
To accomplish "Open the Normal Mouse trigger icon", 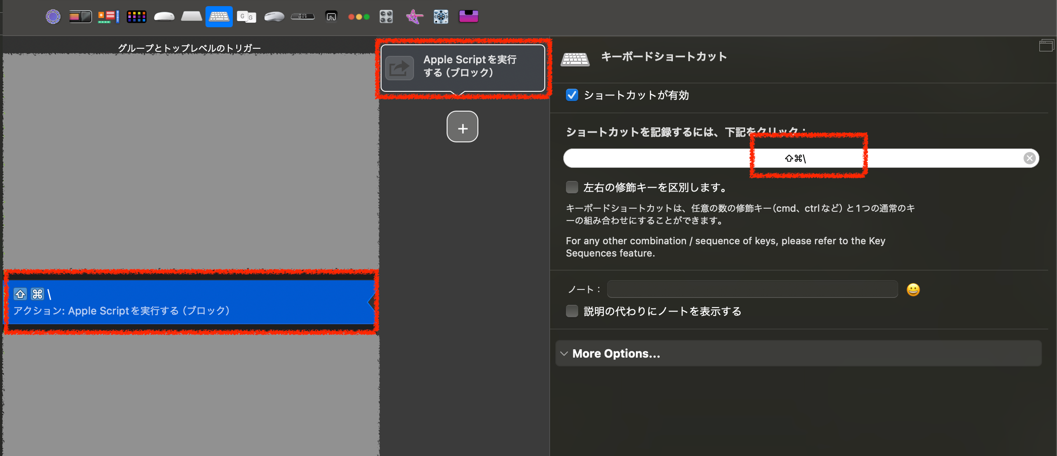I will coord(274,17).
